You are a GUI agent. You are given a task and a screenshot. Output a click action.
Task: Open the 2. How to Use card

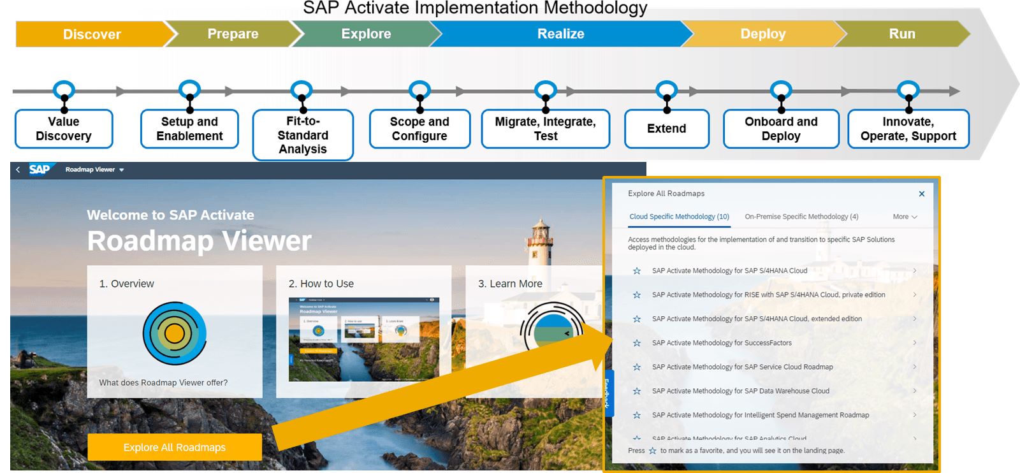click(364, 331)
